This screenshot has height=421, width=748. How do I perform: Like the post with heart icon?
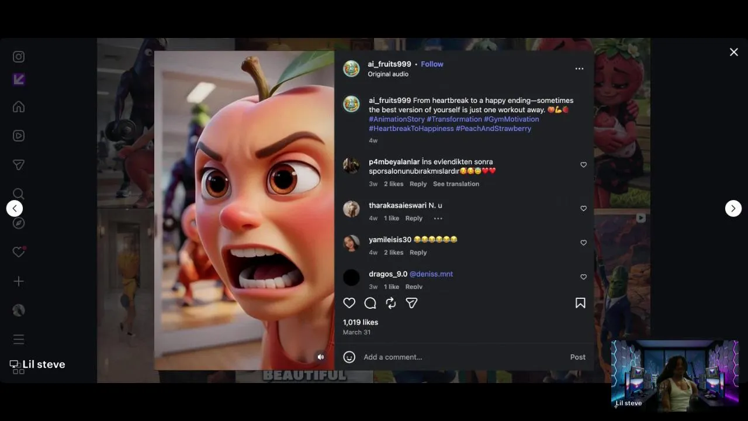point(349,303)
